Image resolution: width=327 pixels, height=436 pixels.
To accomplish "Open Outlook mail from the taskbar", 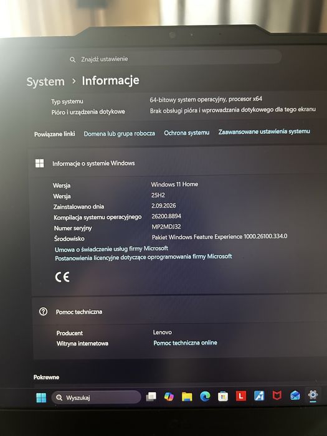I will 295,395.
